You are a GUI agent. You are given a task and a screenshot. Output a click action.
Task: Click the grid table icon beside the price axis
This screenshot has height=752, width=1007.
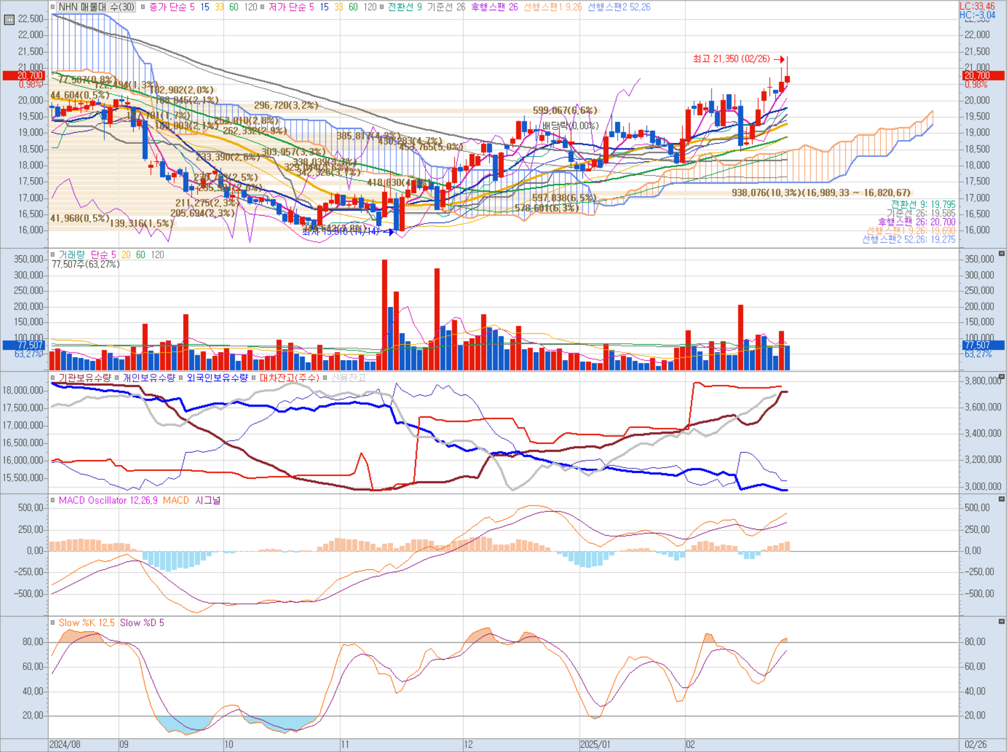(x=9, y=20)
